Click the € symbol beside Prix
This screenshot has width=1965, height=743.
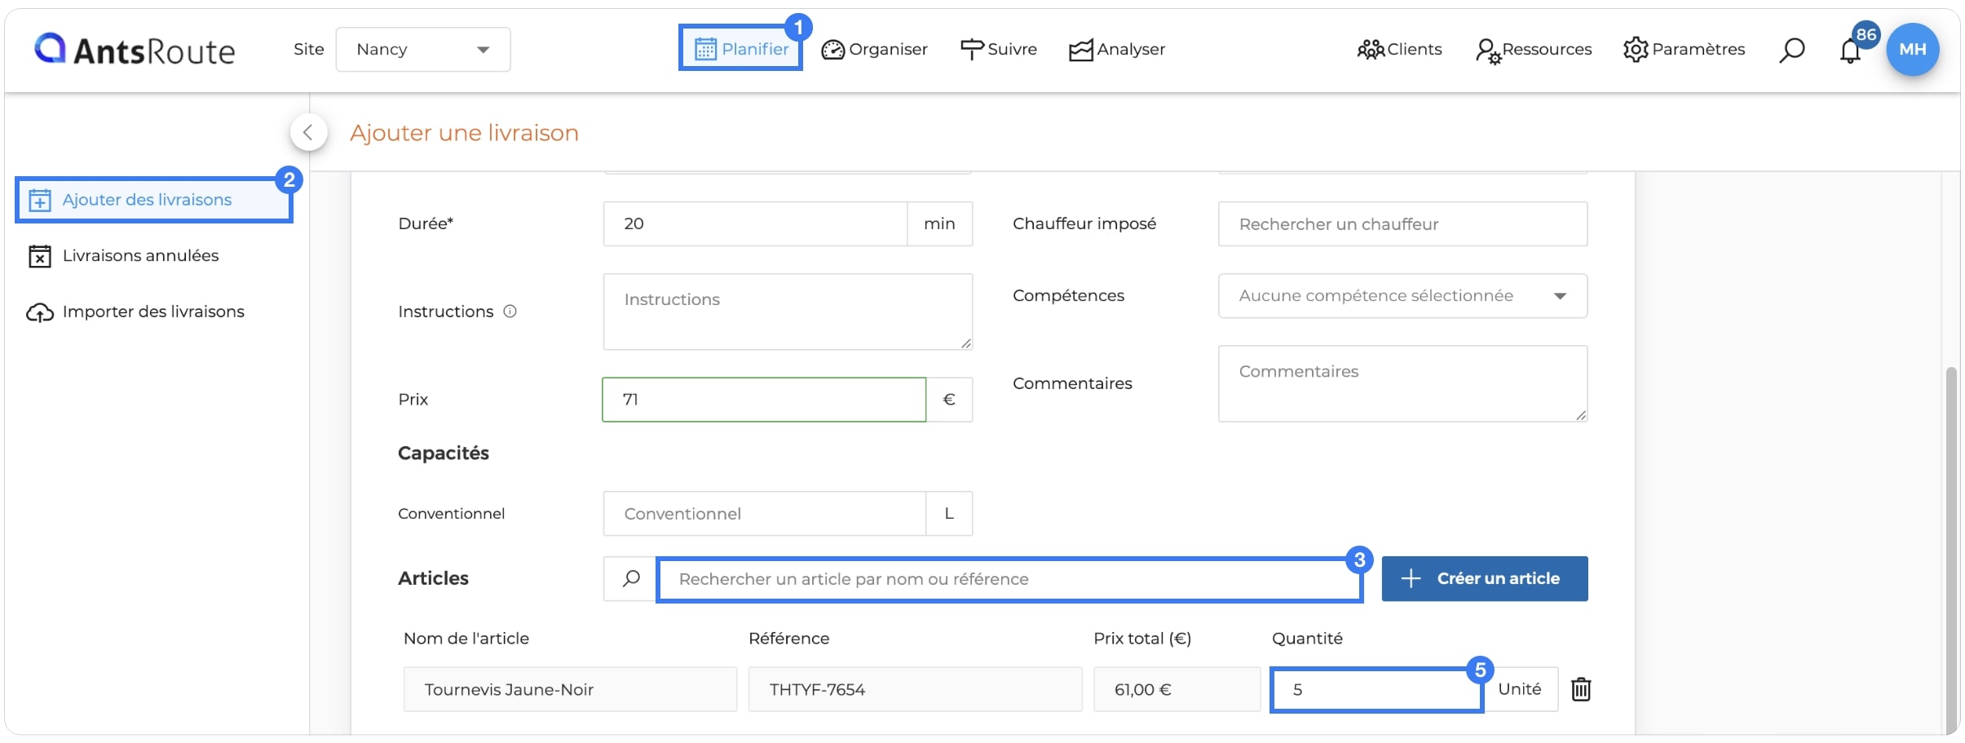pyautogui.click(x=949, y=400)
